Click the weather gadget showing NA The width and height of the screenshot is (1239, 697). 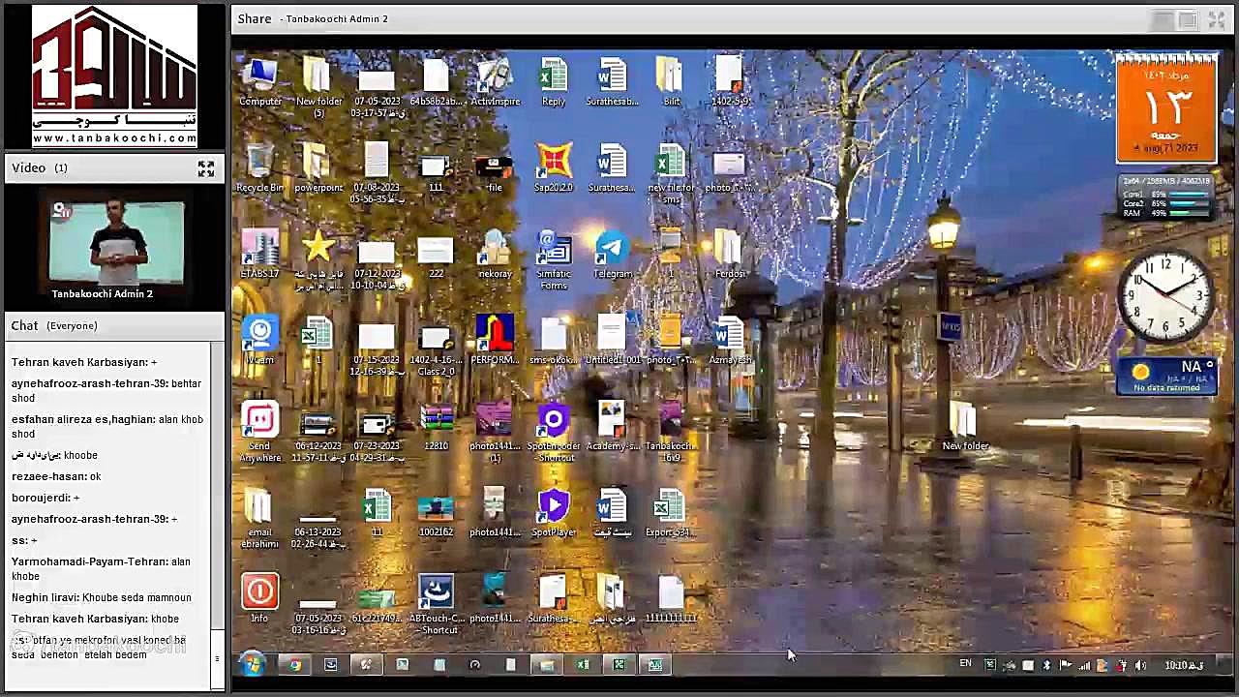(x=1165, y=377)
